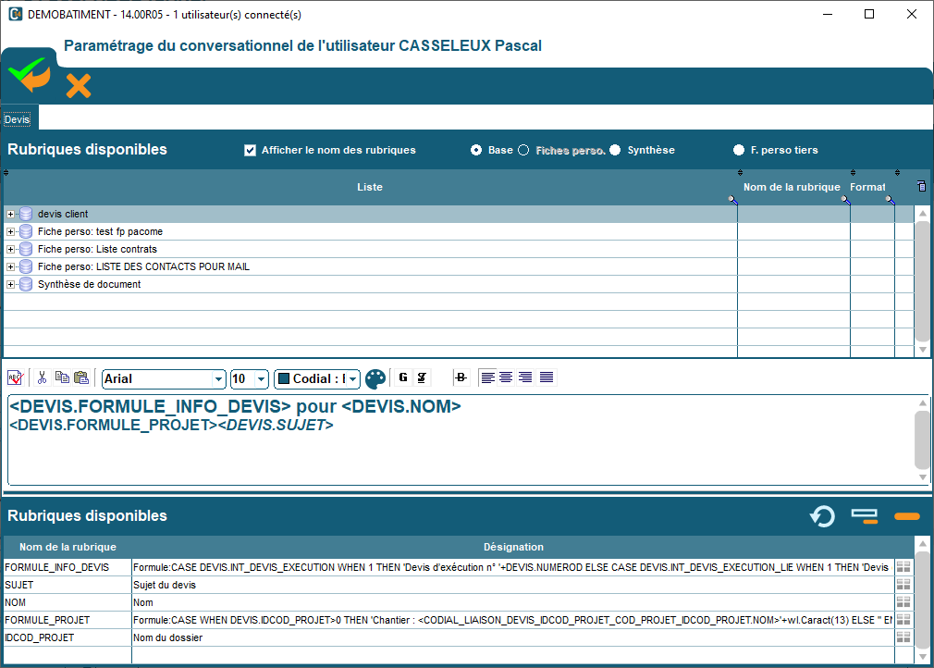Click the paste clipboard icon
This screenshot has height=668, width=934.
pos(81,377)
